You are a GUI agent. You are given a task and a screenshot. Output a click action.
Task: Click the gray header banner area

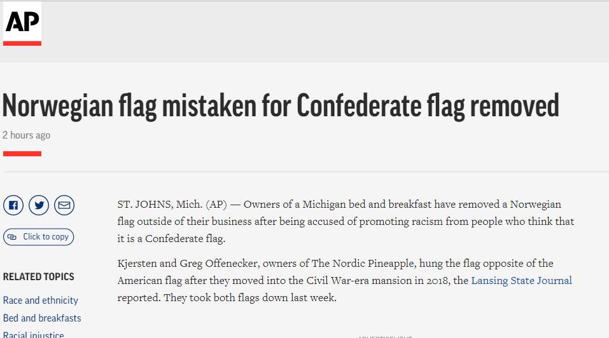(325, 32)
